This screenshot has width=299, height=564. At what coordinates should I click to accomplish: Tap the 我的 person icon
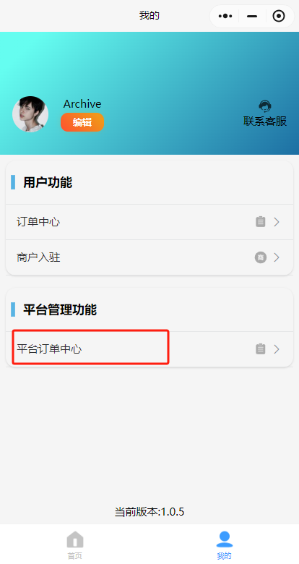click(x=225, y=539)
